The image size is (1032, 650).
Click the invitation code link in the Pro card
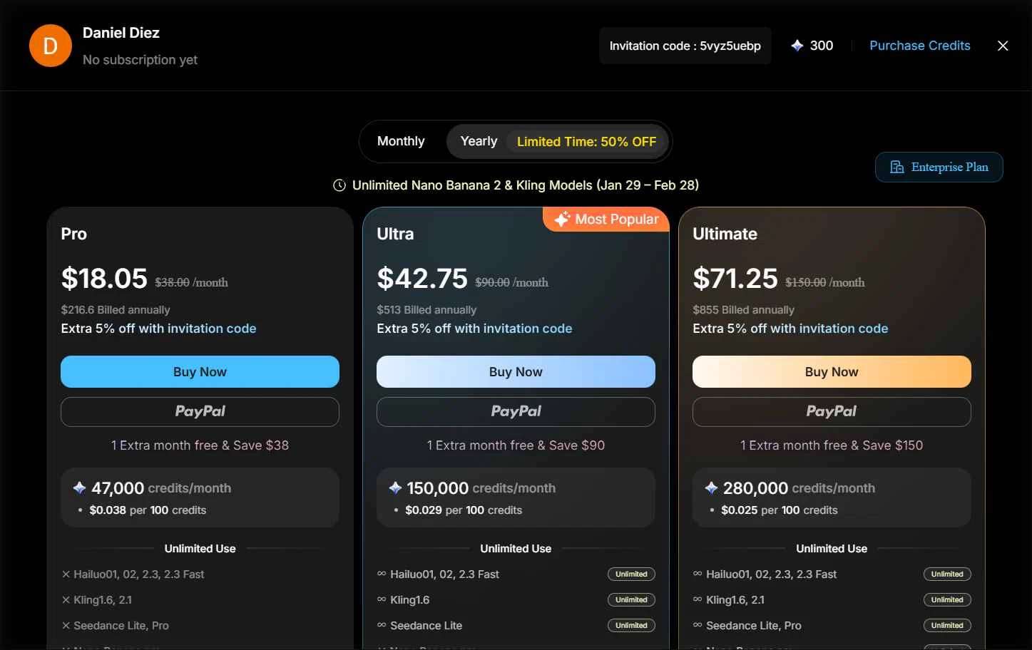(212, 329)
